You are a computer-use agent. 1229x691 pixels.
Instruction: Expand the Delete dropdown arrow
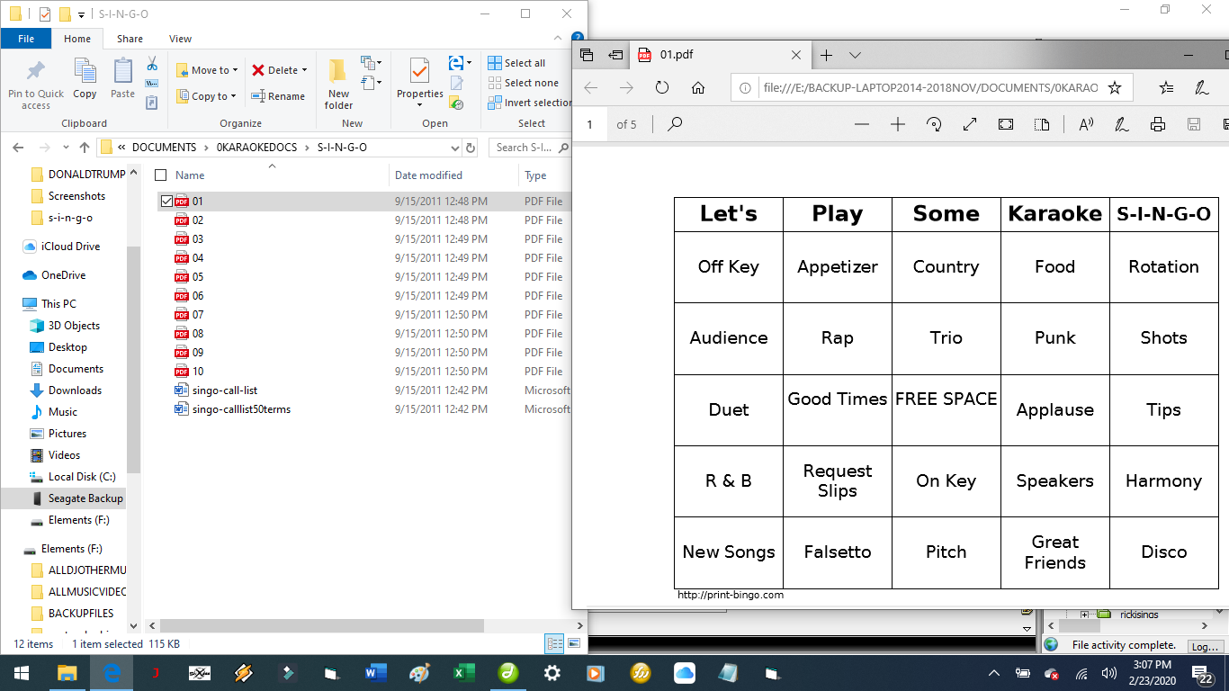click(304, 70)
